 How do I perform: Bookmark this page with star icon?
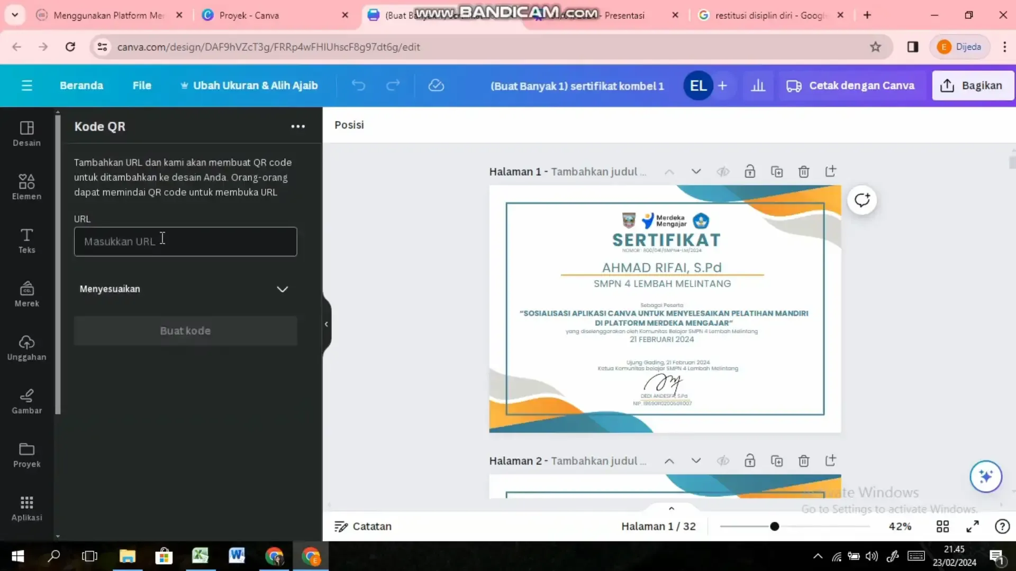[875, 47]
